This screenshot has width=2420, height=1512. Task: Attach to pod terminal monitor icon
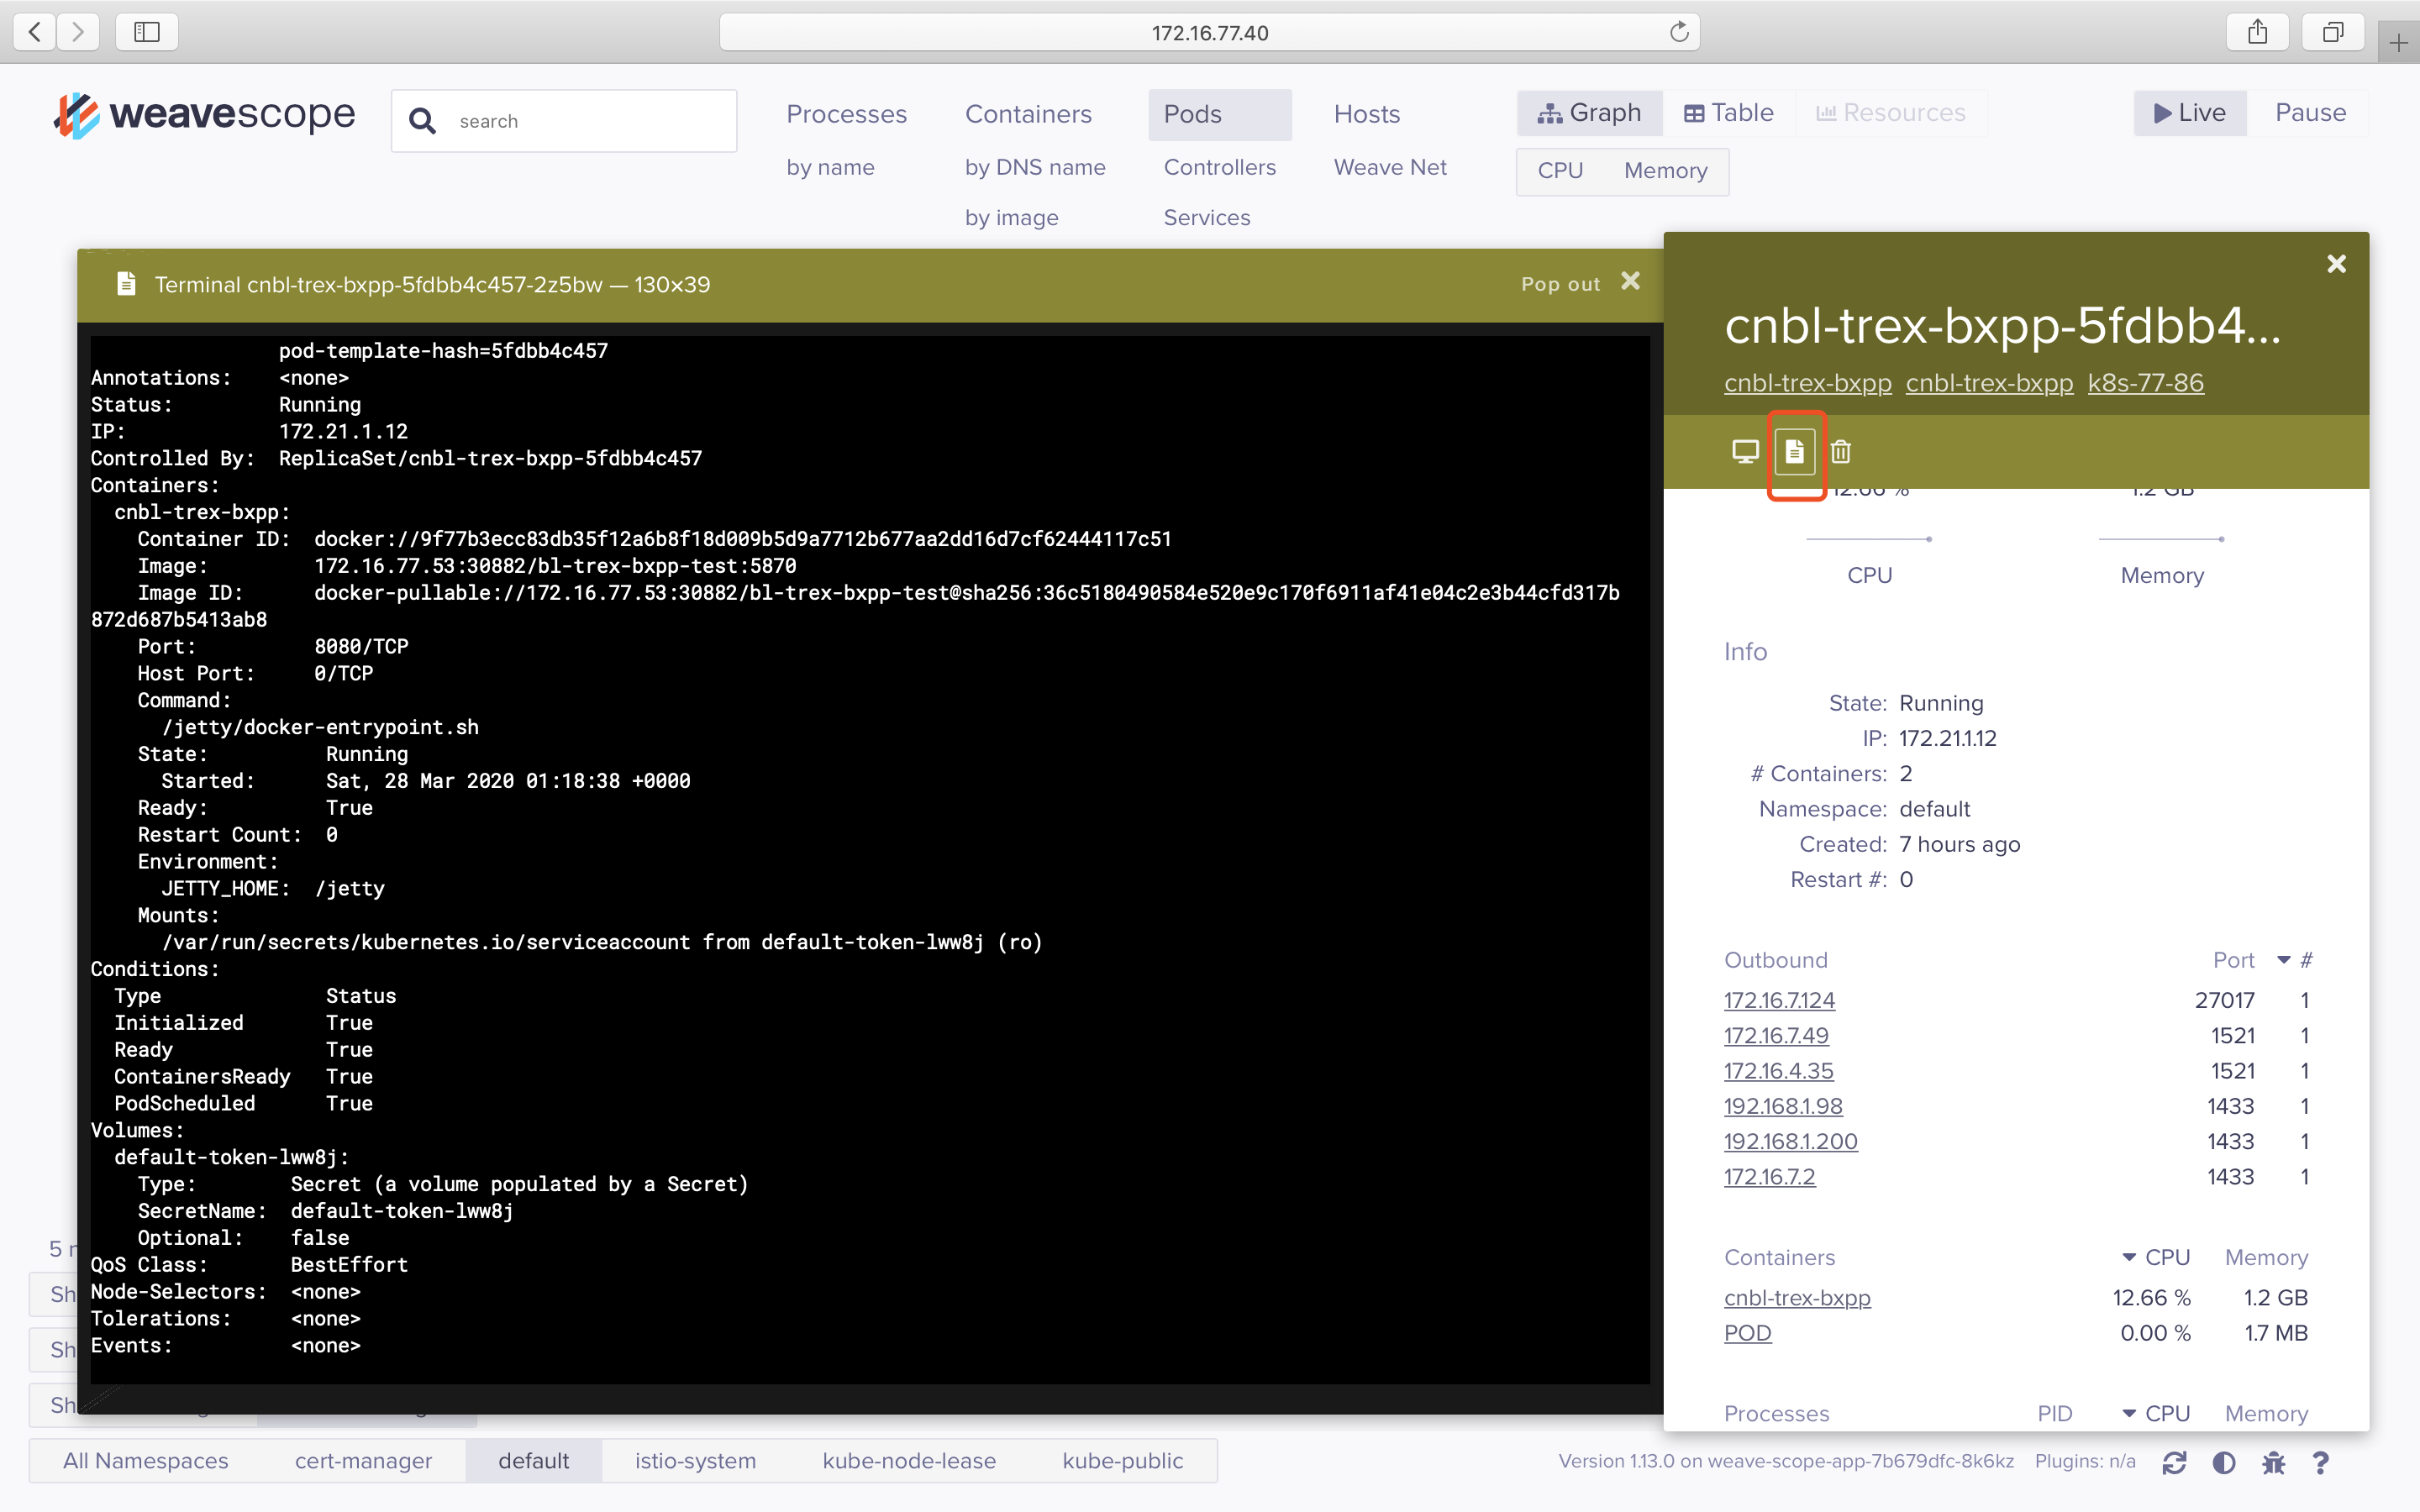1745,452
